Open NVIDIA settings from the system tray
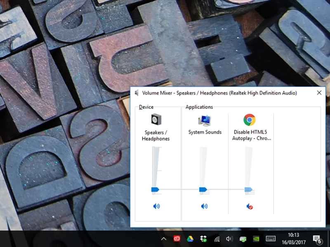Viewport: 330px width, 247px height. click(x=256, y=239)
